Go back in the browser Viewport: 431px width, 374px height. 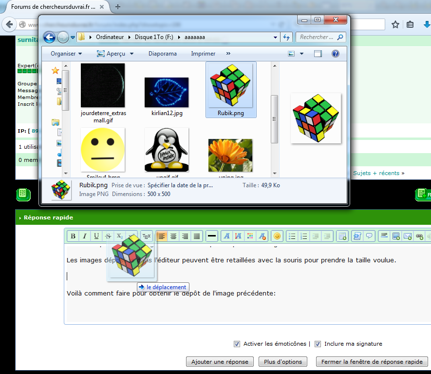(x=9, y=24)
